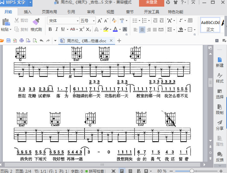Switch to the 插入 (Insert) ribbon tab
Image resolution: width=227 pixels, height=173 pixels.
click(x=28, y=12)
